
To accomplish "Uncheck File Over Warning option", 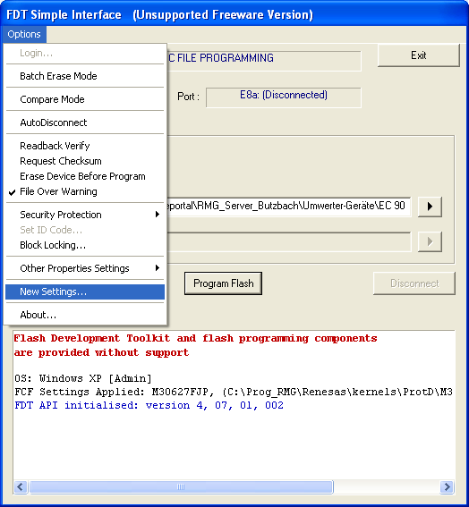I will point(85,191).
